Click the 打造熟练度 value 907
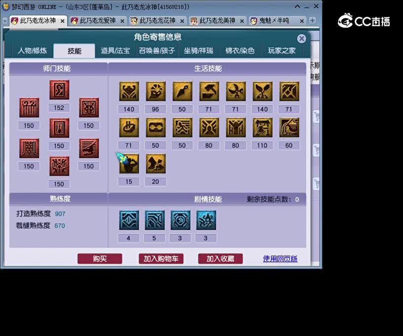This screenshot has height=336, width=403. click(60, 214)
